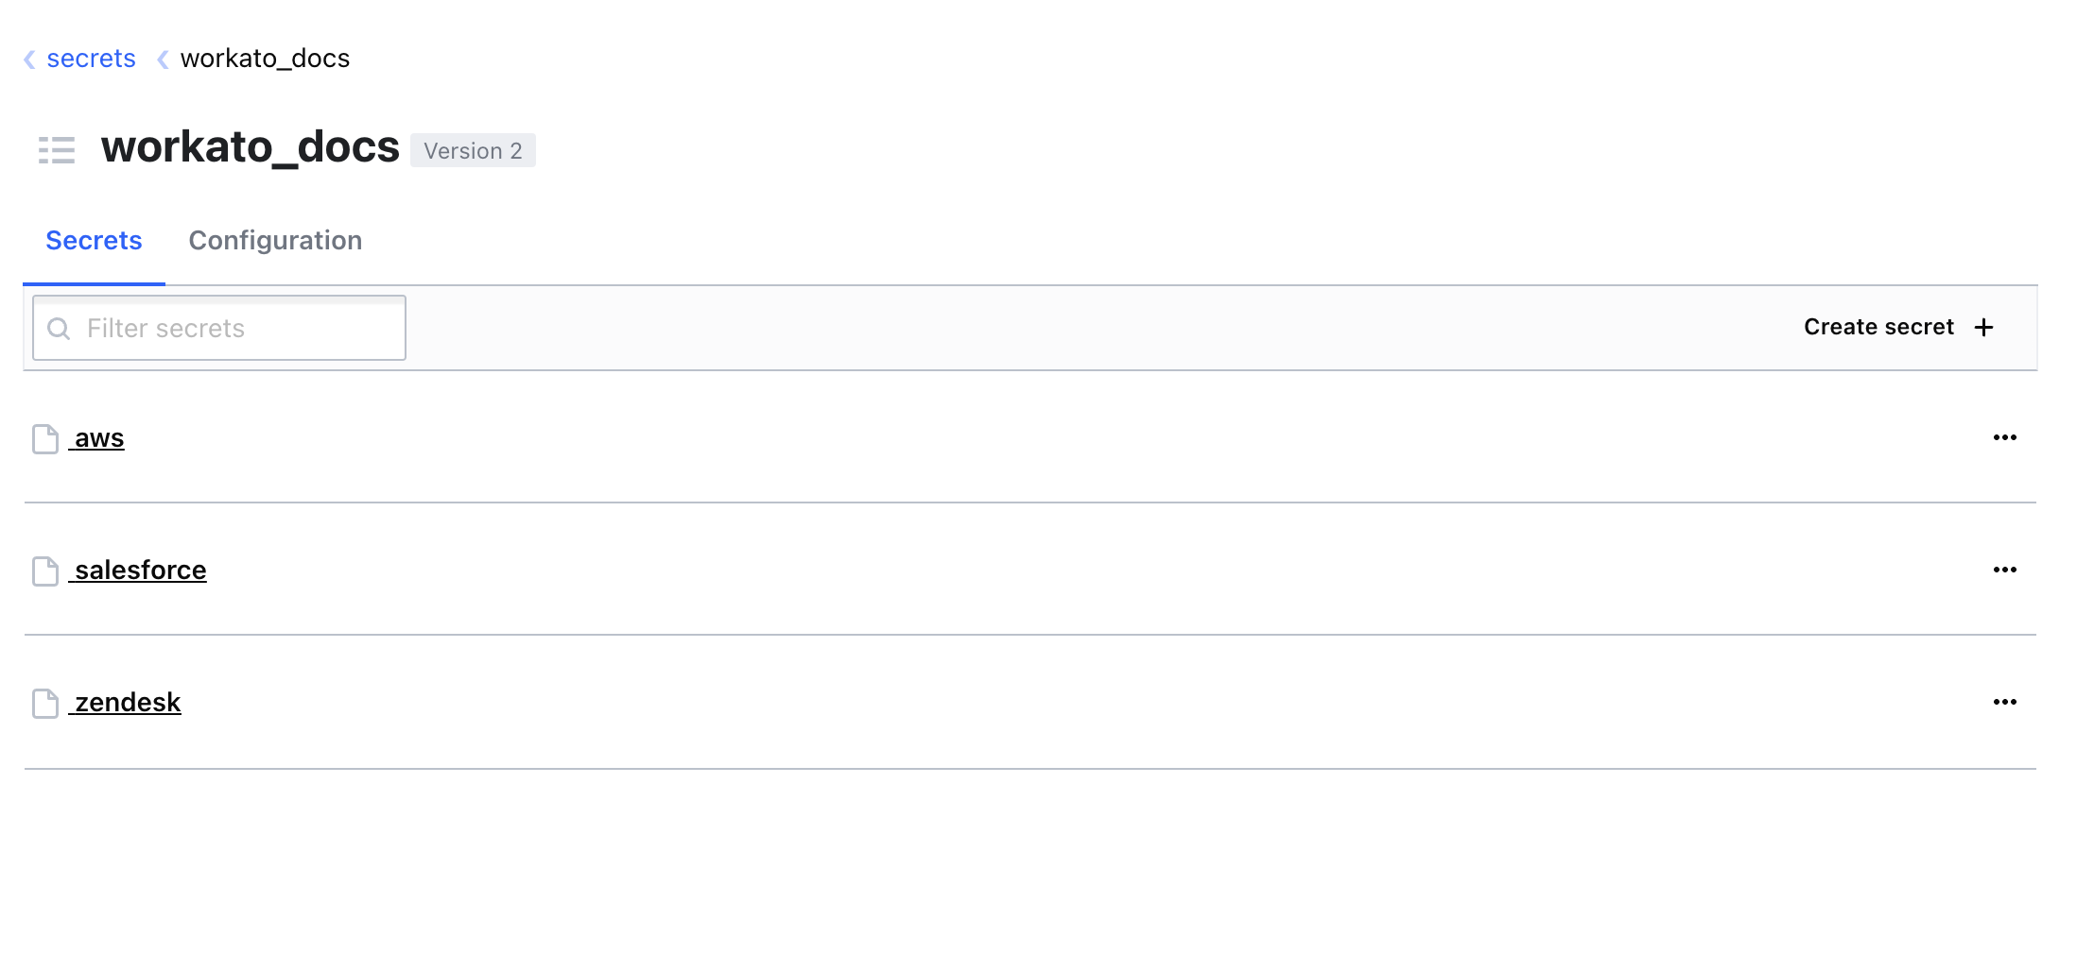Viewport: 2077px width, 971px height.
Task: Select the Secrets tab
Action: (94, 241)
